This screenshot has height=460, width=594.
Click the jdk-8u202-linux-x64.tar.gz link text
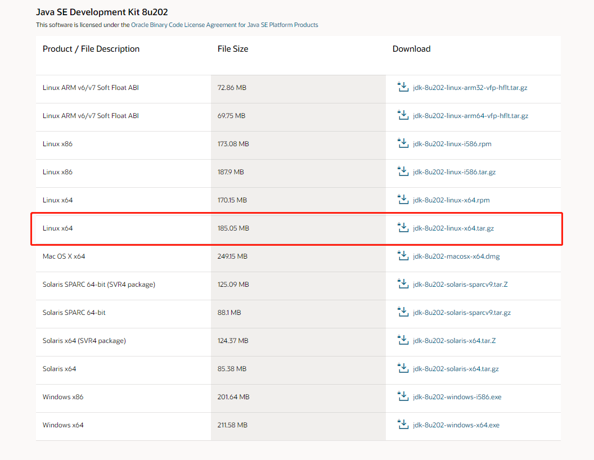tap(453, 228)
